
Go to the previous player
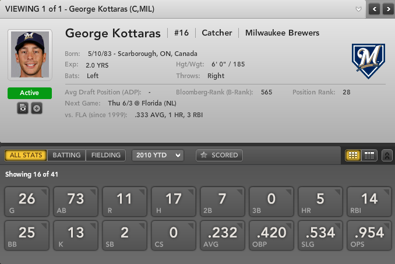coord(373,9)
